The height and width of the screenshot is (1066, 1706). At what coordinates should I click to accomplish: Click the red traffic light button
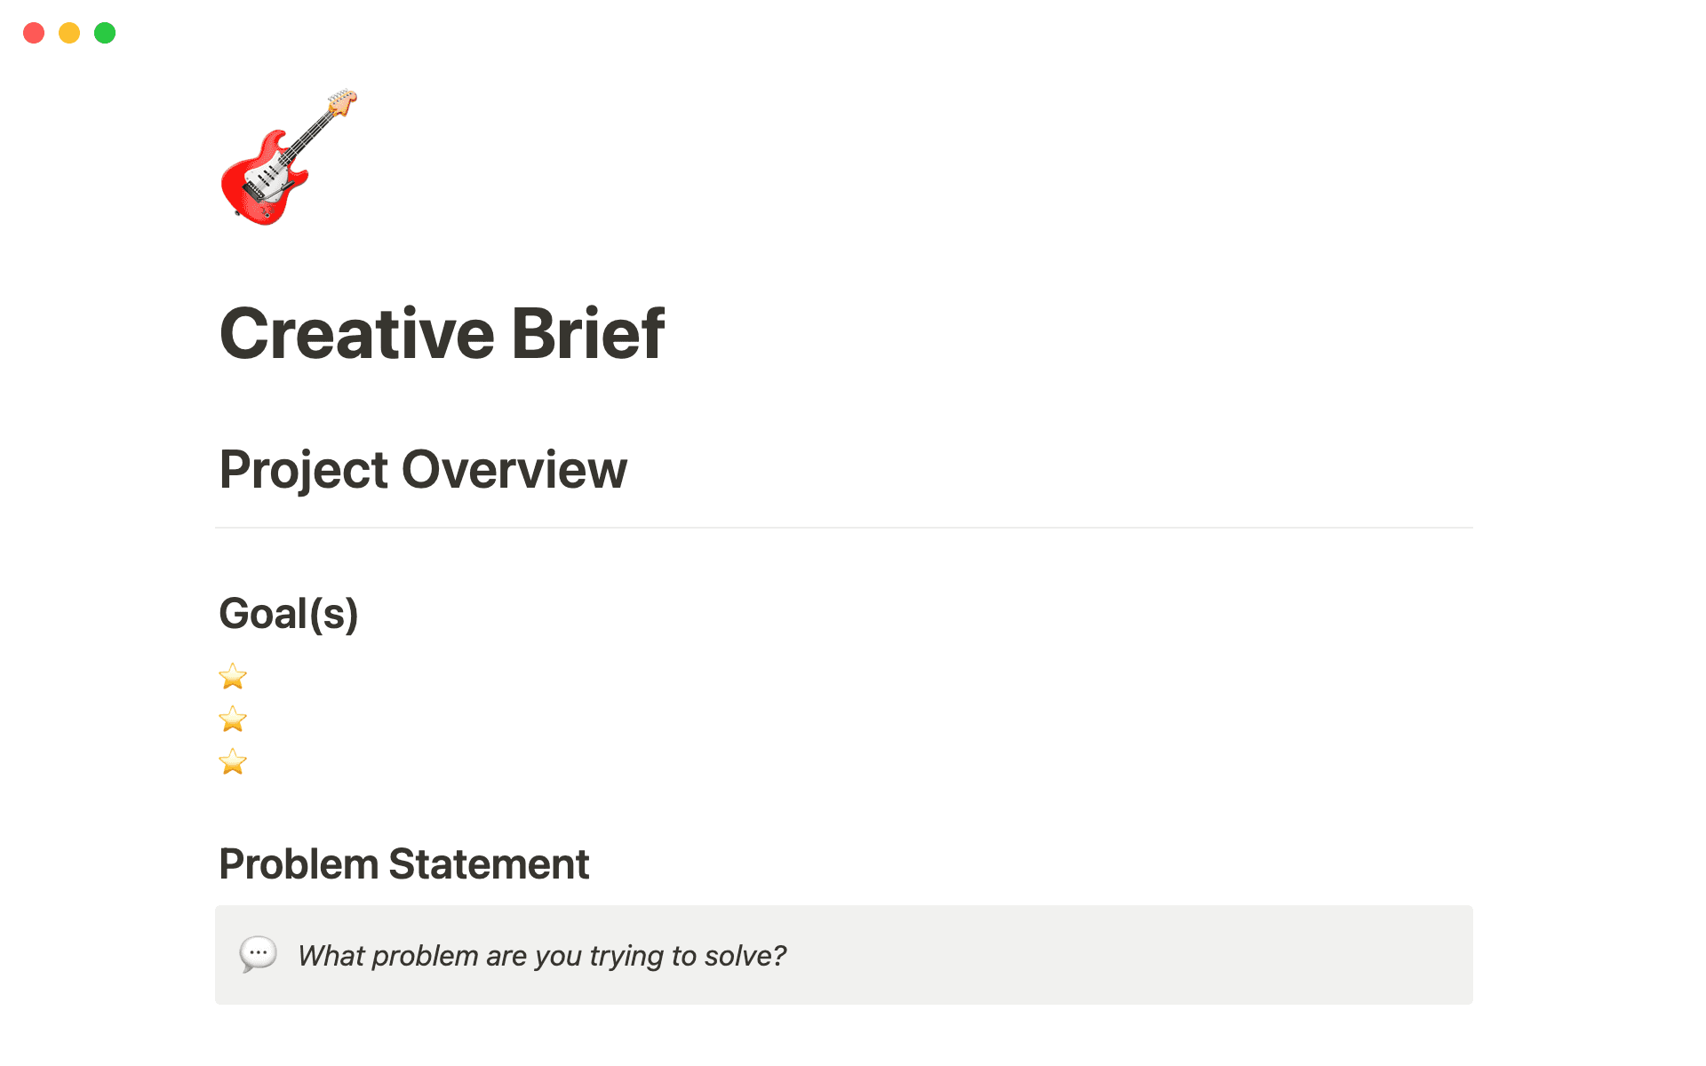click(34, 33)
